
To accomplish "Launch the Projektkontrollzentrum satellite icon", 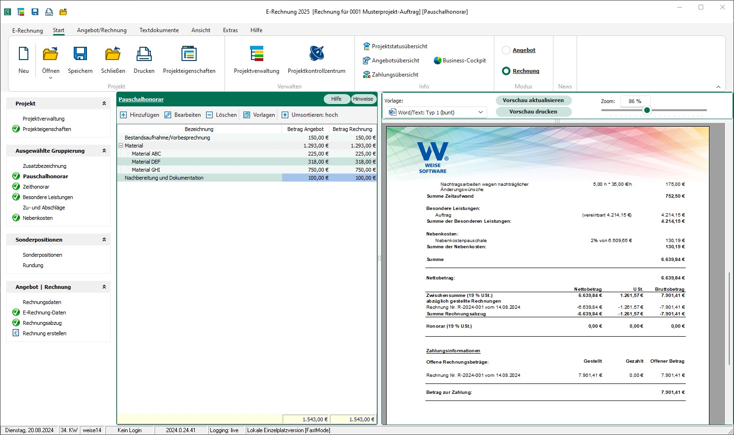I will [x=316, y=54].
